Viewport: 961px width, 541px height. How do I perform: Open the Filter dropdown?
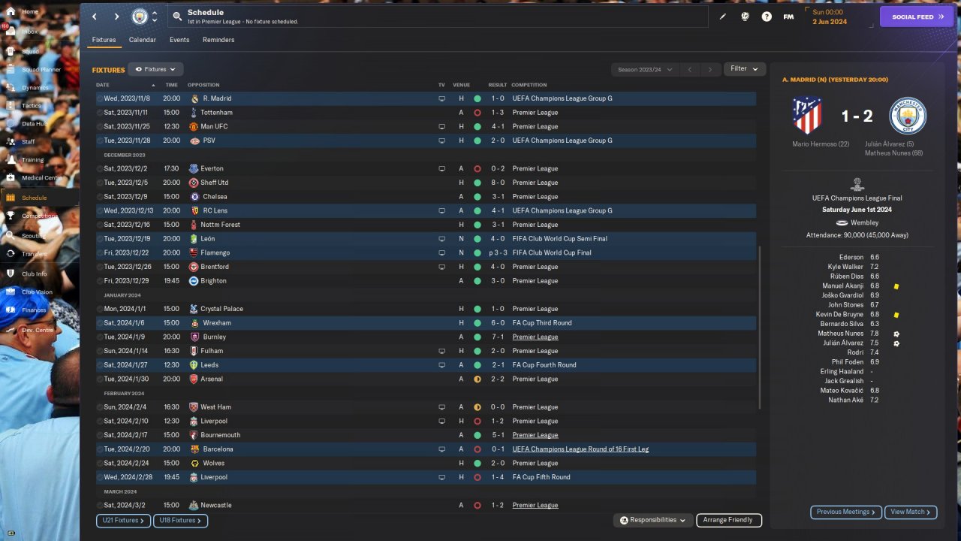pos(745,68)
